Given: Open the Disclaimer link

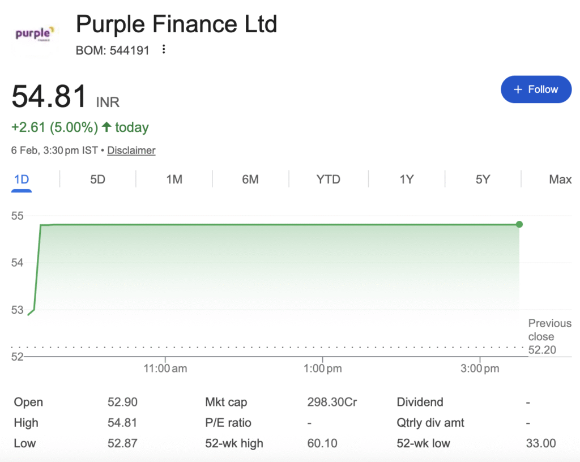Looking at the screenshot, I should (131, 151).
